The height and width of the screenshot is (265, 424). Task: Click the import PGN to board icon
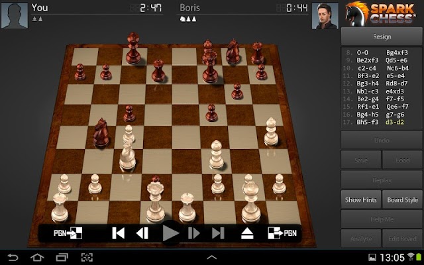[68, 233]
